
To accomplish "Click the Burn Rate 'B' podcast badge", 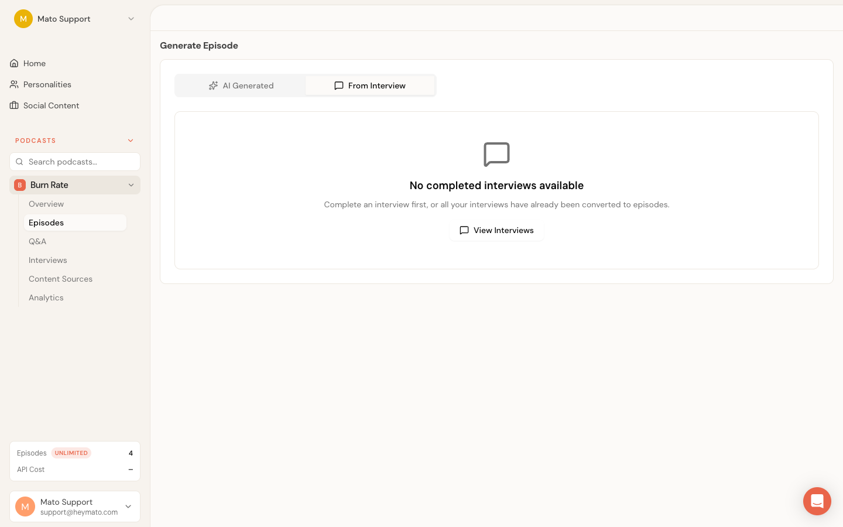I will [x=19, y=185].
